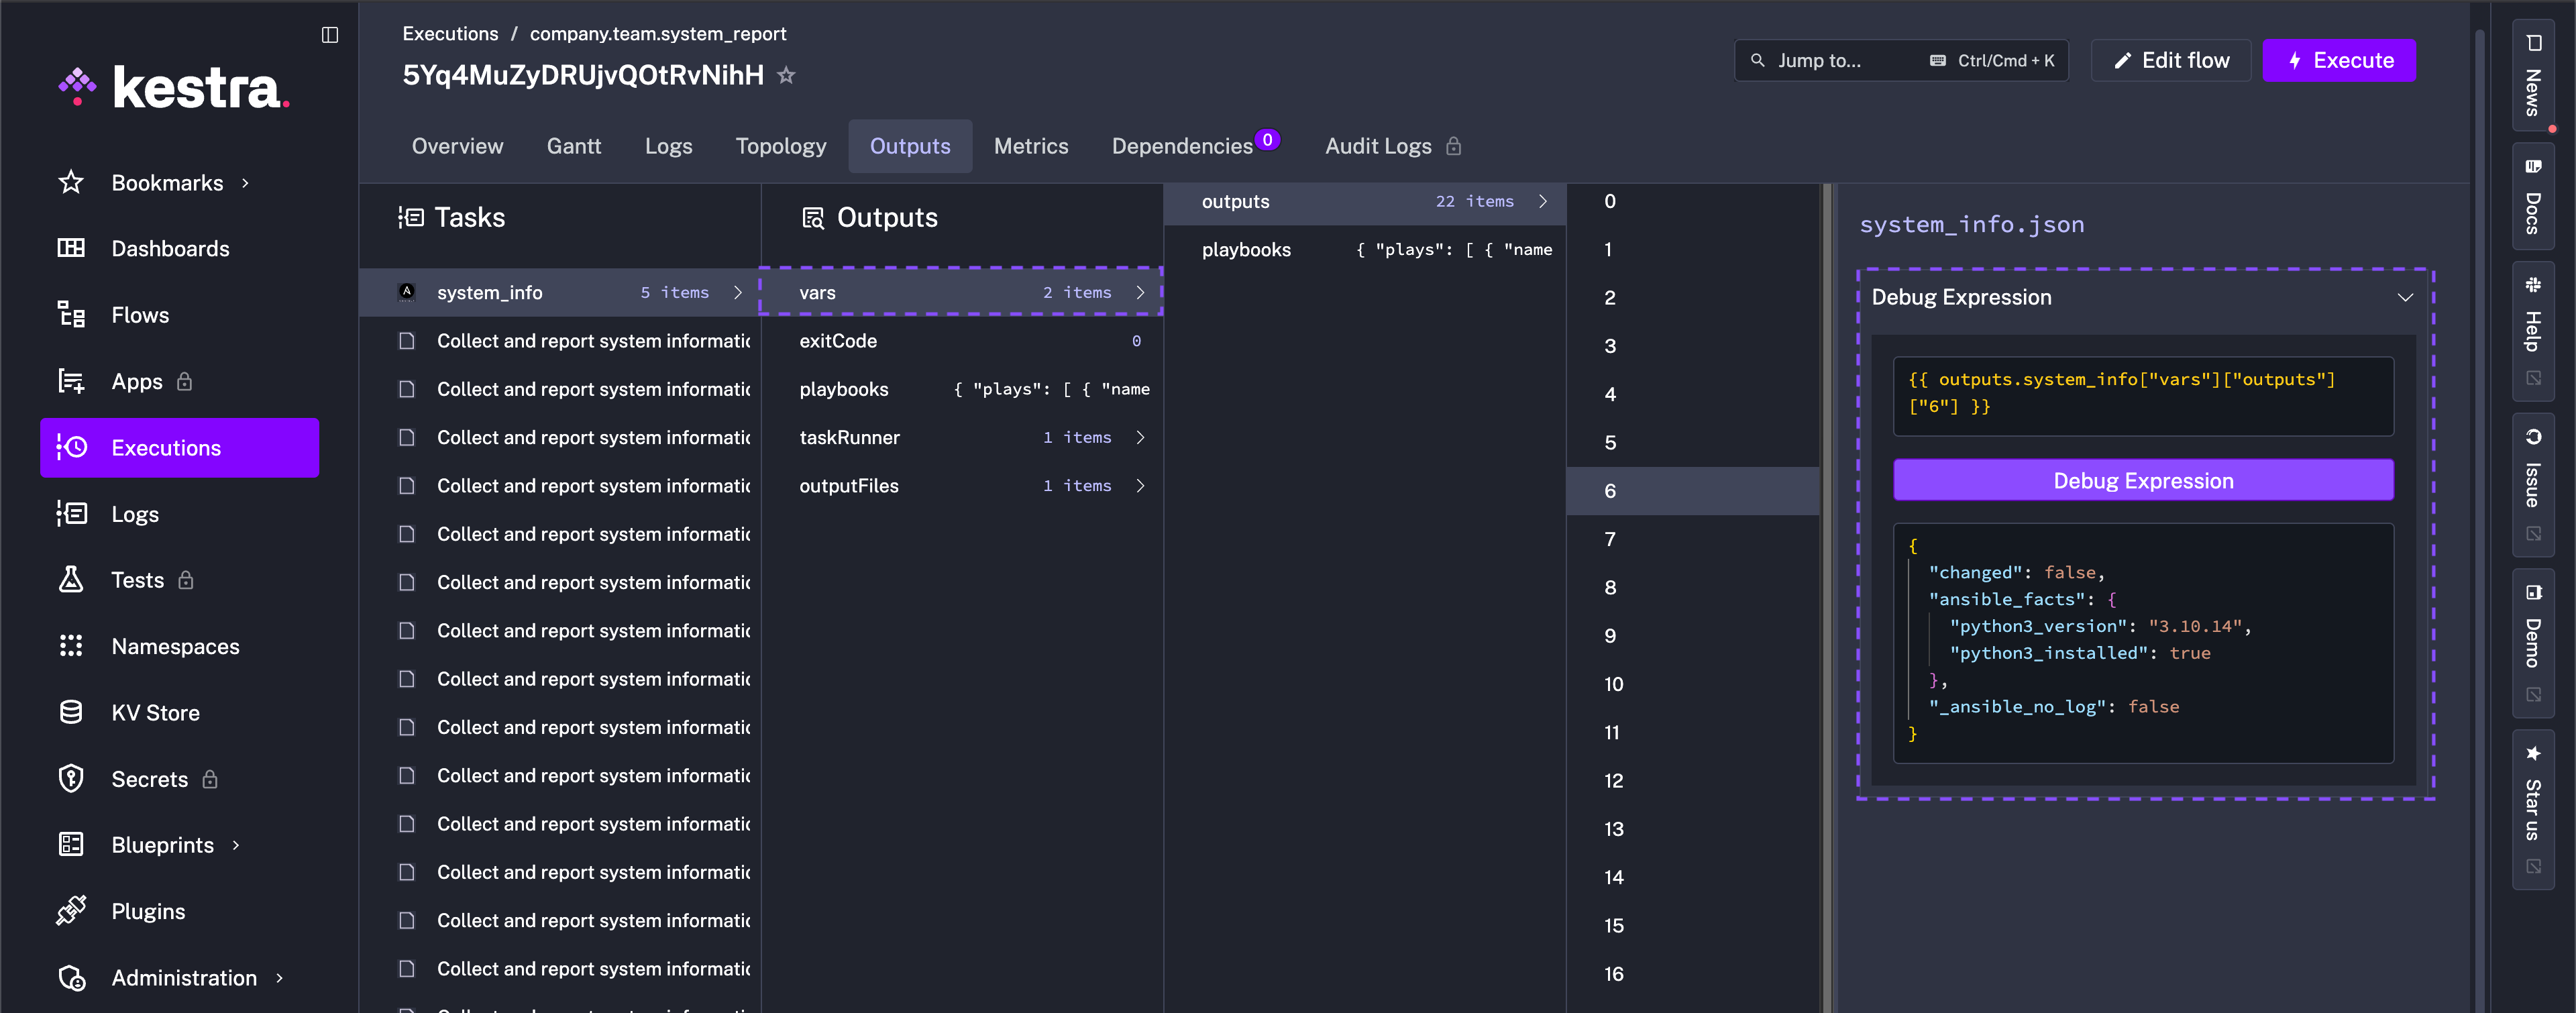This screenshot has width=2576, height=1013.
Task: Select Flows in the left sidebar
Action: click(x=140, y=314)
